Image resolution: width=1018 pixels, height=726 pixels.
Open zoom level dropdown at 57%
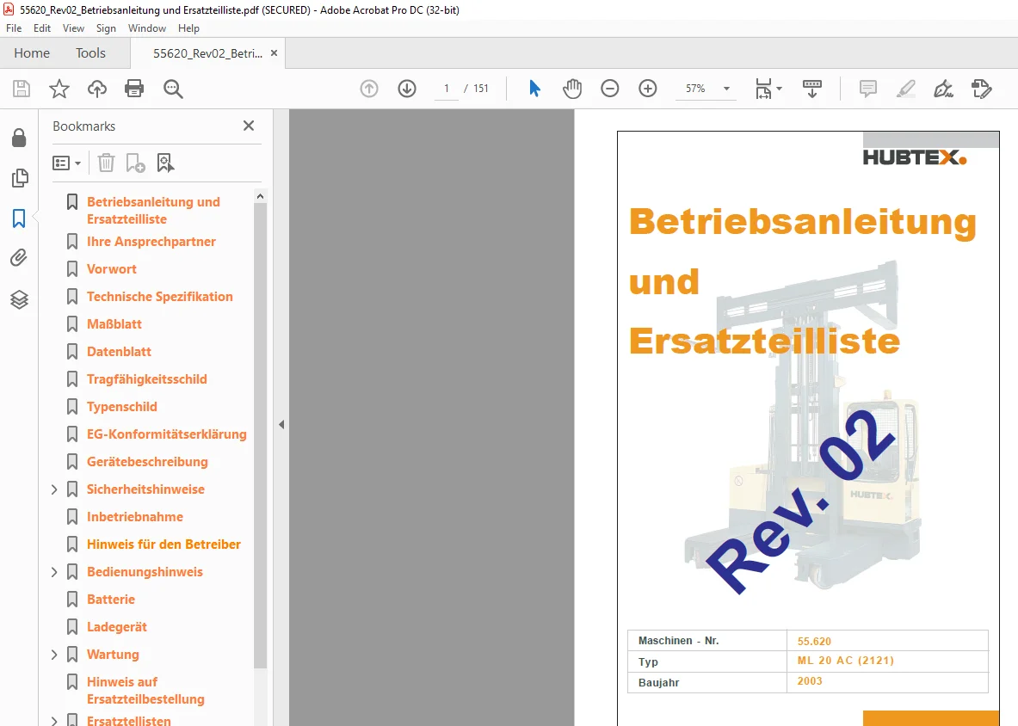pos(726,89)
